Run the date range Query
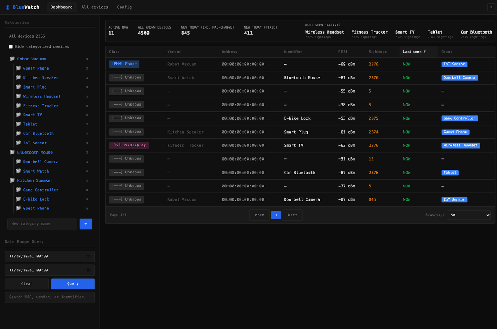 point(73,284)
